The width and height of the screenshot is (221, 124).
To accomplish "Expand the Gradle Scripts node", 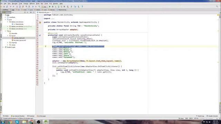I will click(x=3, y=47).
